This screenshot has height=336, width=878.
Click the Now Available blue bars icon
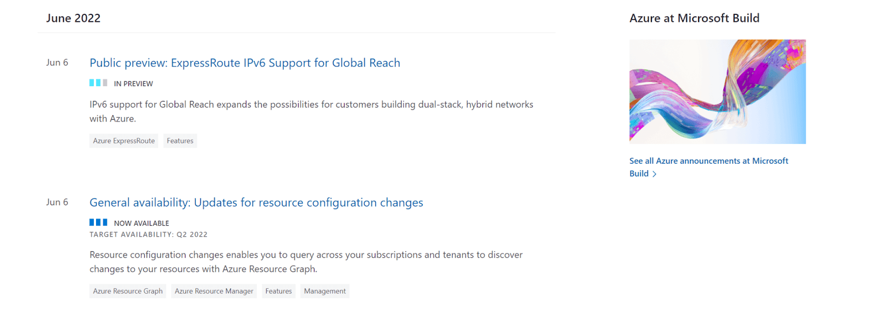(98, 222)
